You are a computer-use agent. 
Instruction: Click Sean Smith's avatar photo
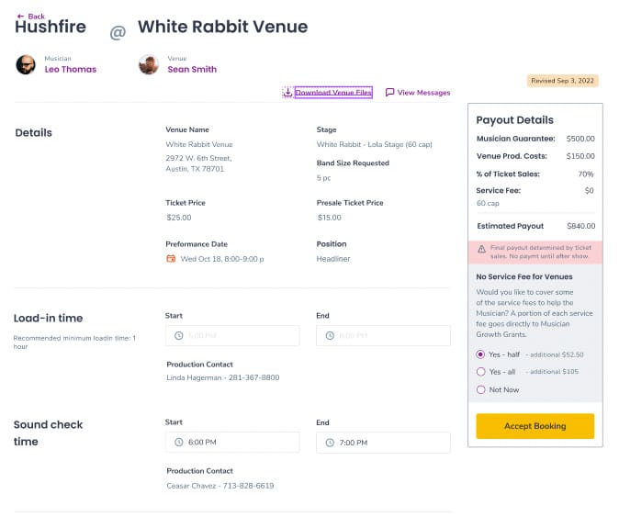(149, 64)
